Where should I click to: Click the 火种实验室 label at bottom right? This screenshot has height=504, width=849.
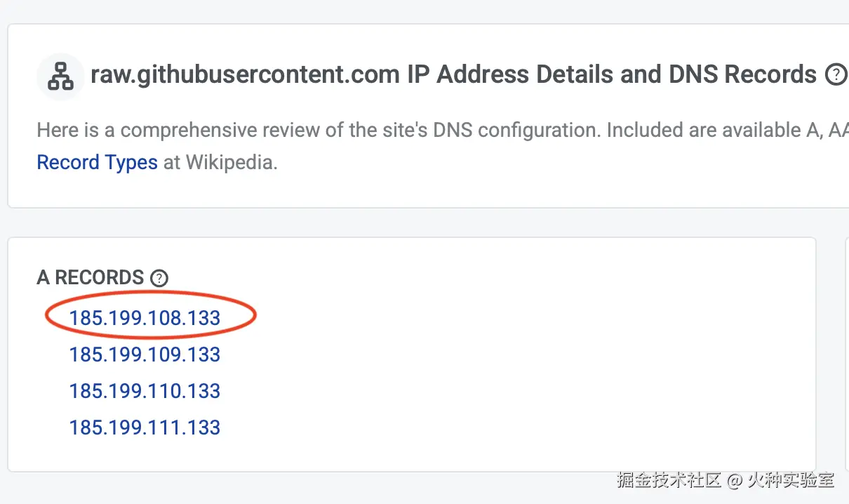coord(789,480)
